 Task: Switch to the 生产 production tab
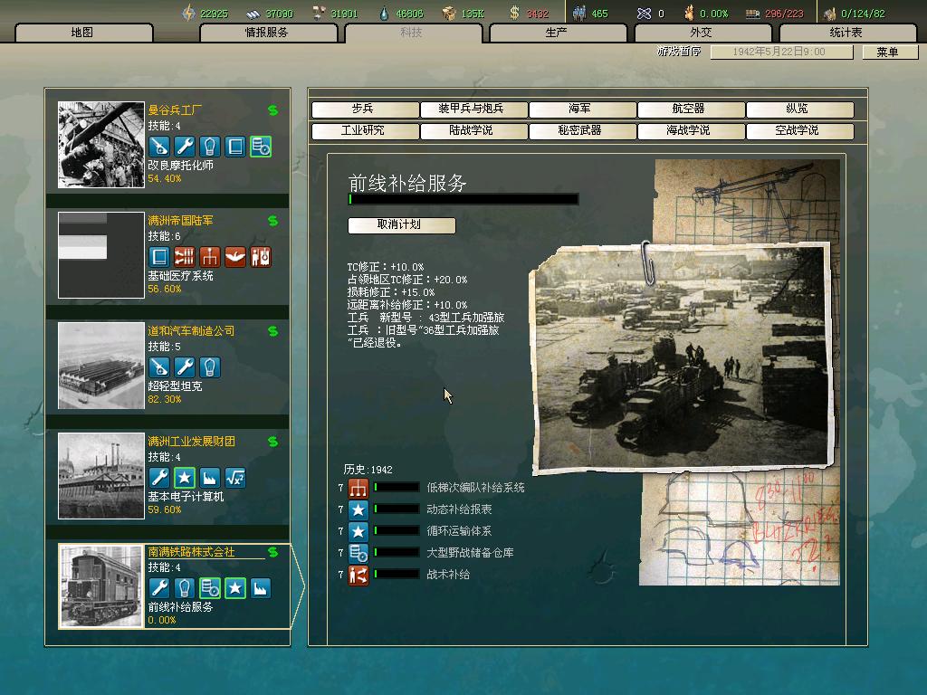click(x=557, y=33)
